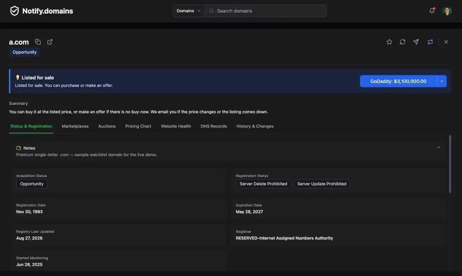
Task: Click the Jun 28, 2025 monitoring start date
Action: point(29,265)
